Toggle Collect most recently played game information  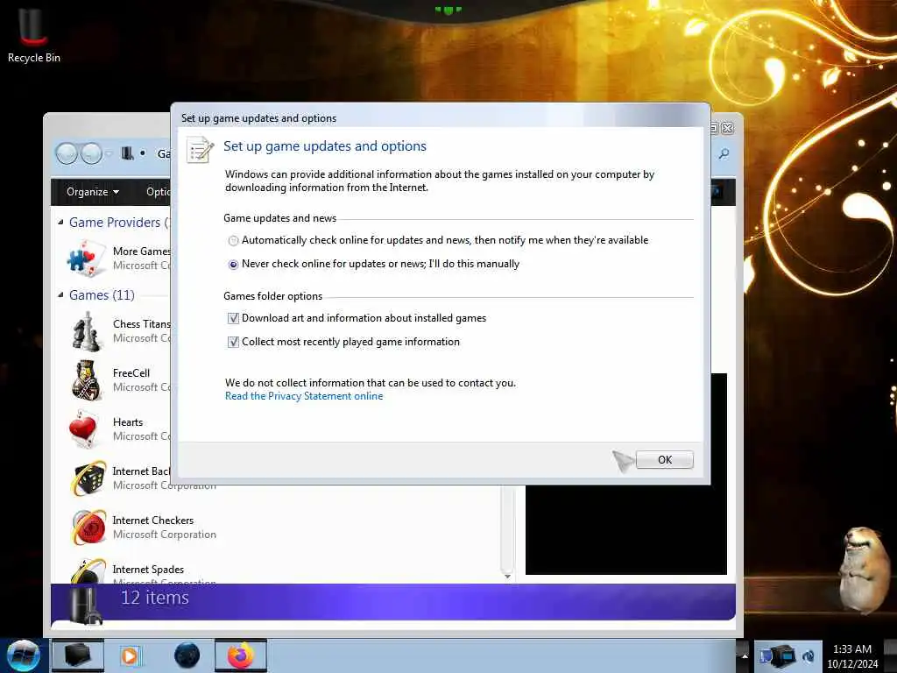233,343
